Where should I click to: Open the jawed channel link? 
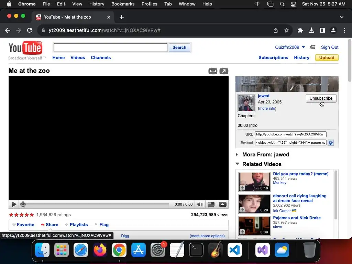pos(264,96)
